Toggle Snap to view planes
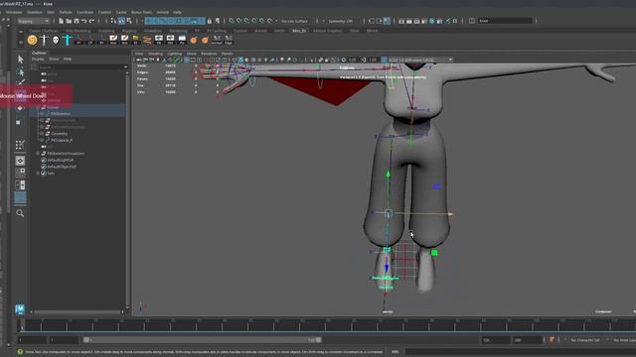This screenshot has width=636, height=357. (x=262, y=21)
